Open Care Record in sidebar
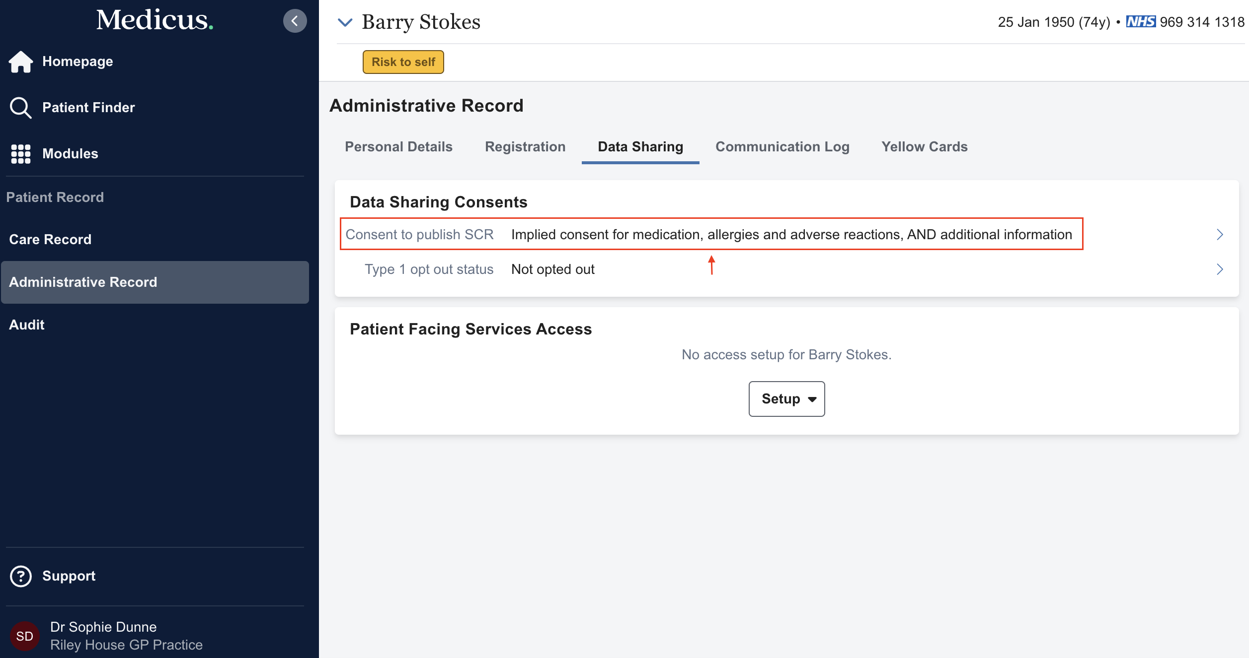 point(50,239)
